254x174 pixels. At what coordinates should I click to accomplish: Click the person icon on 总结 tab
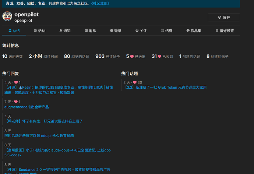tap(10, 31)
